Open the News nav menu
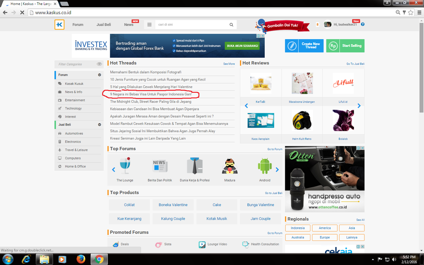This screenshot has width=424, height=265. [x=129, y=25]
